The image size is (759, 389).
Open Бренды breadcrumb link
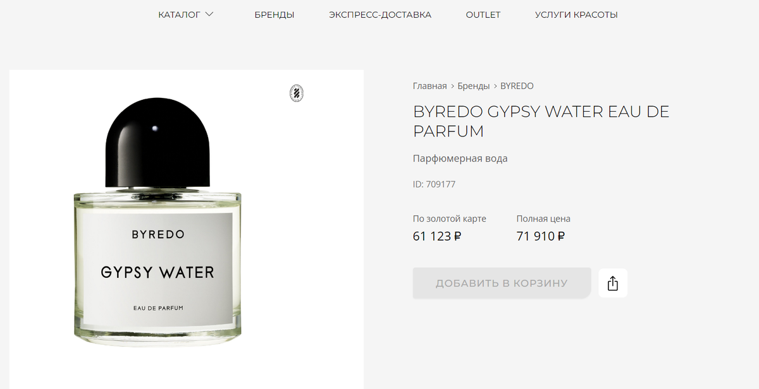pyautogui.click(x=474, y=86)
